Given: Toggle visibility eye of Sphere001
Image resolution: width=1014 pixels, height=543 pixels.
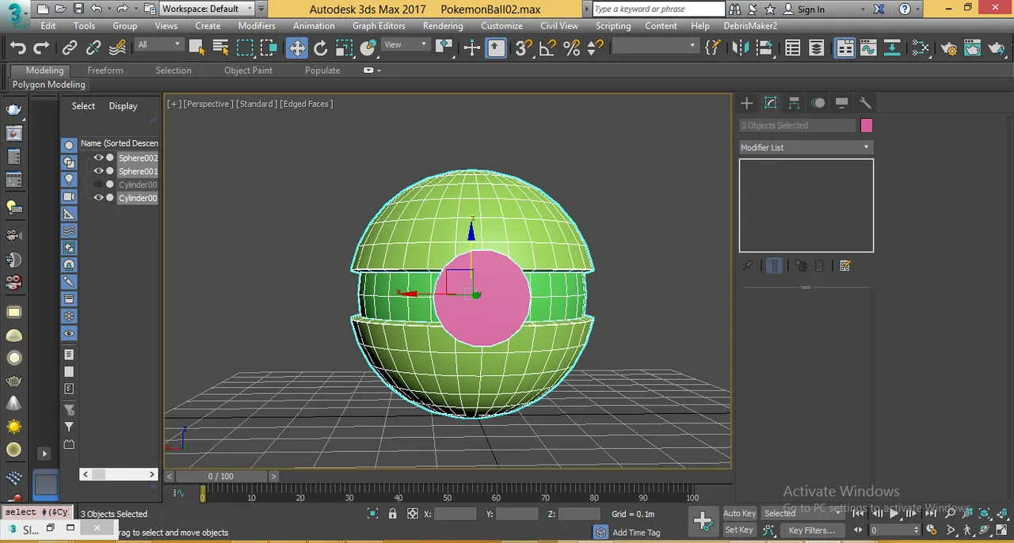Looking at the screenshot, I should [x=98, y=171].
